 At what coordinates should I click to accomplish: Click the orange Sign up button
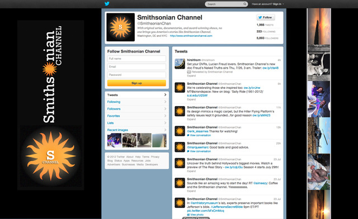coord(136,83)
